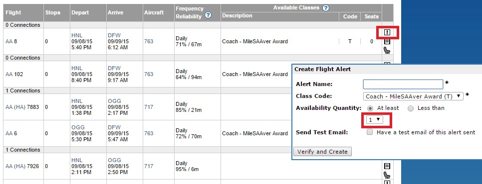The image size is (482, 184).
Task: Open the AA link for flight 6
Action: click(x=9, y=133)
